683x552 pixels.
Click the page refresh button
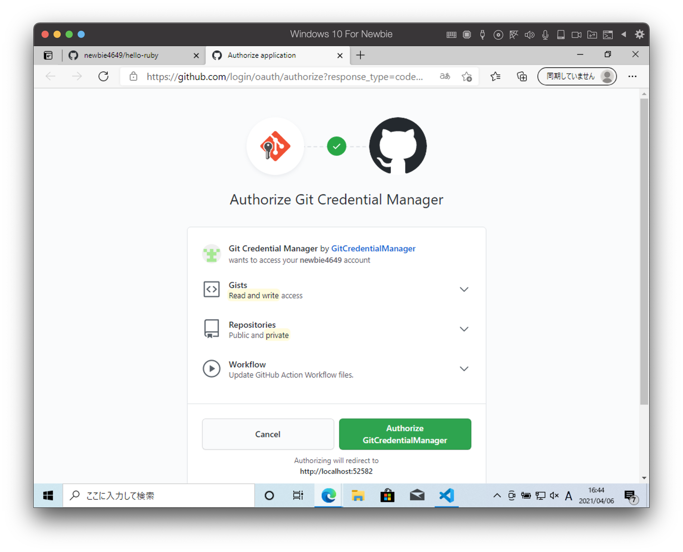[104, 76]
